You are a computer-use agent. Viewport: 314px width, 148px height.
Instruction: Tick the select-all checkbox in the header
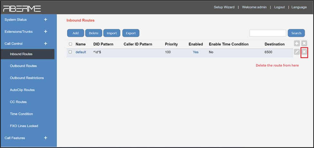(70, 44)
